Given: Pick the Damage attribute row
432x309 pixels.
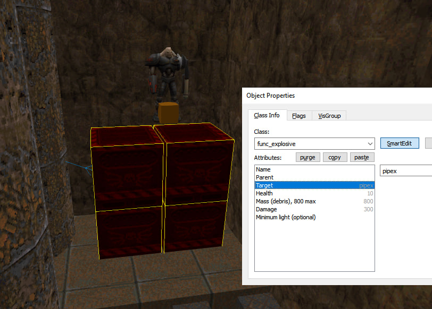Looking at the screenshot, I should click(x=314, y=209).
